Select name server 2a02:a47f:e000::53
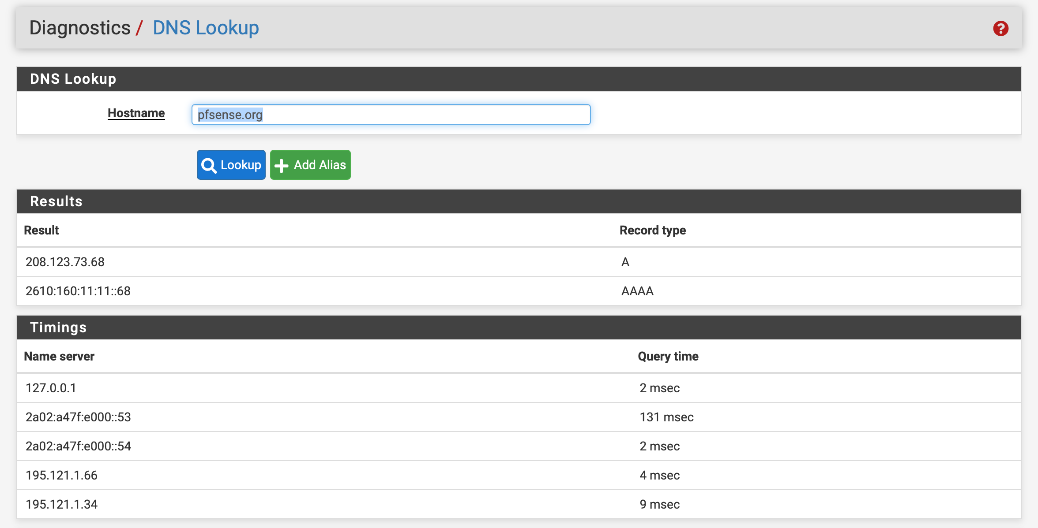1038x528 pixels. click(78, 417)
